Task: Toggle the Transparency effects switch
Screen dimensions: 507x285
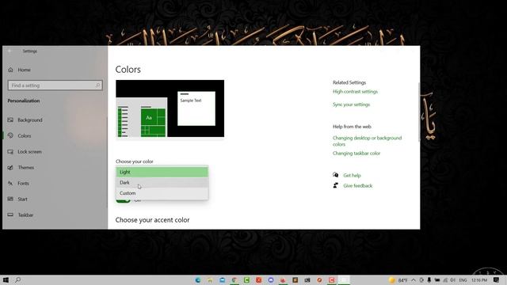Action: point(124,200)
